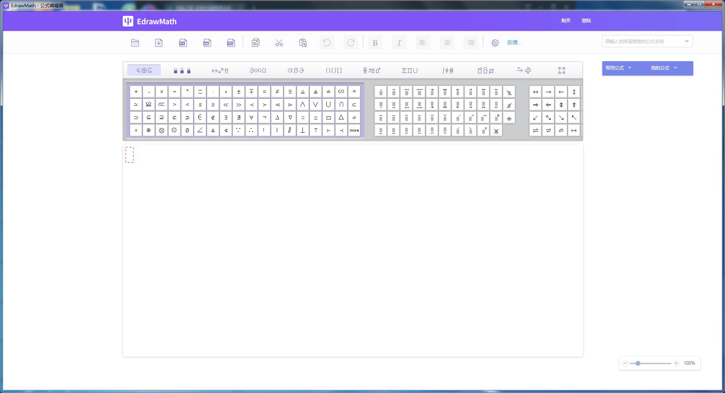The width and height of the screenshot is (725, 393).
Task: Toggle italic formatting
Action: click(x=399, y=43)
